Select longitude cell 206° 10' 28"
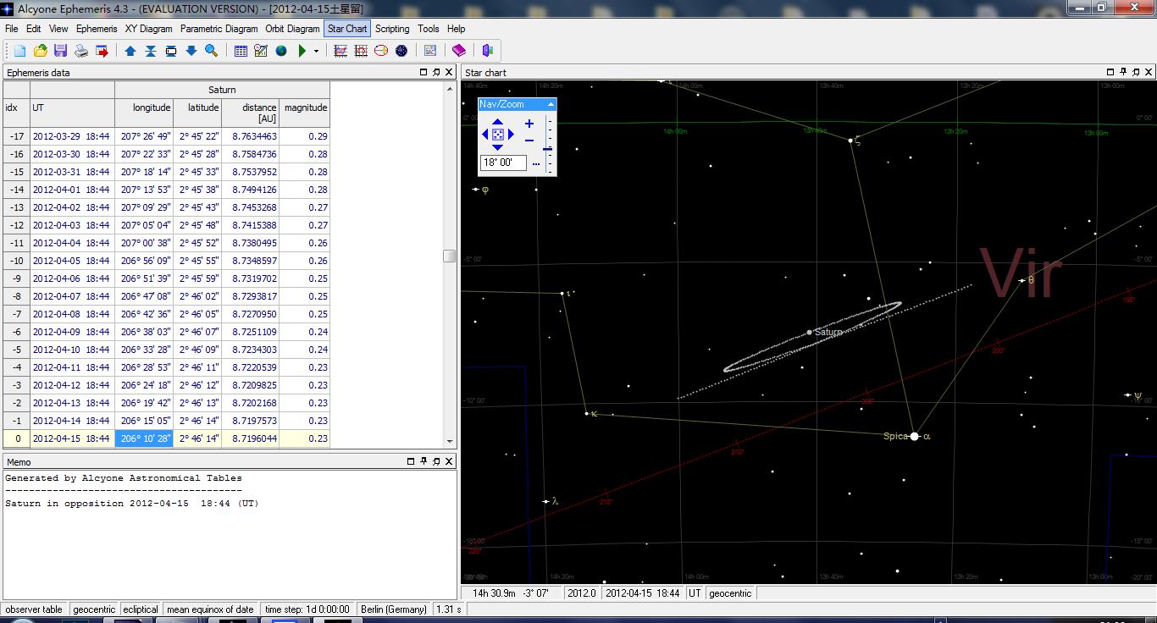 tap(144, 438)
